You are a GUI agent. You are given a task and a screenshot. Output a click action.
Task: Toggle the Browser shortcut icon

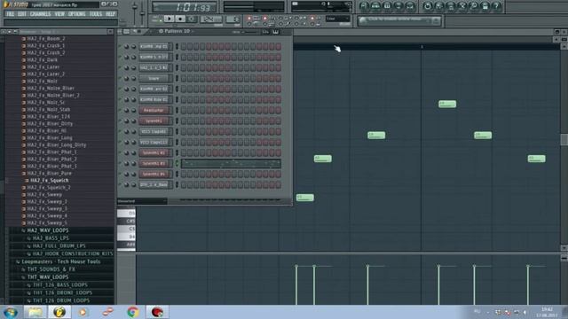tap(398, 6)
